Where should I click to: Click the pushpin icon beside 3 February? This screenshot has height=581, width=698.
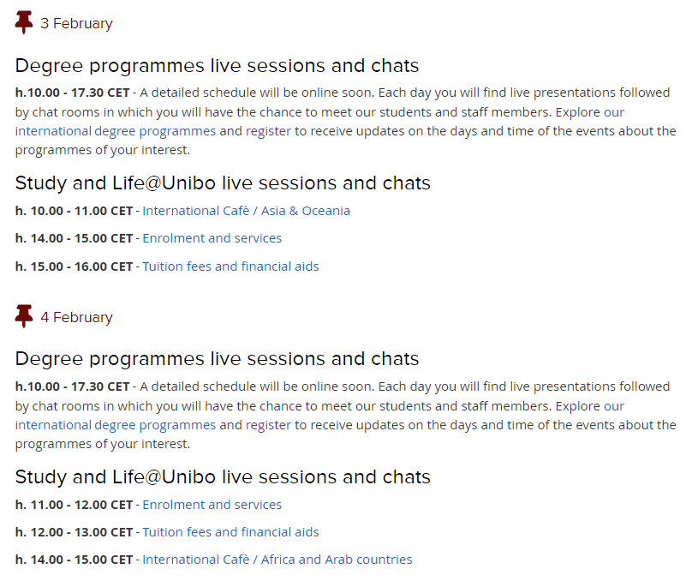tap(24, 23)
